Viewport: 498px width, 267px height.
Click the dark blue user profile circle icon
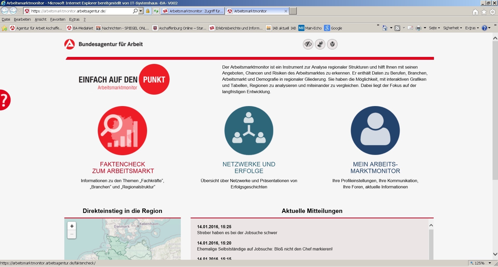coord(375,130)
